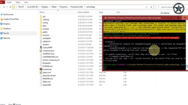Open Network in navigation pane

6,38
